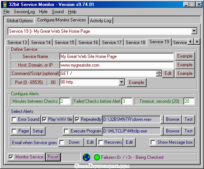Switch to the Activity Log tab
204x169 pixels.
click(x=101, y=21)
